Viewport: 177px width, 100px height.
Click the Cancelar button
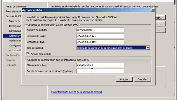pyautogui.click(x=142, y=79)
